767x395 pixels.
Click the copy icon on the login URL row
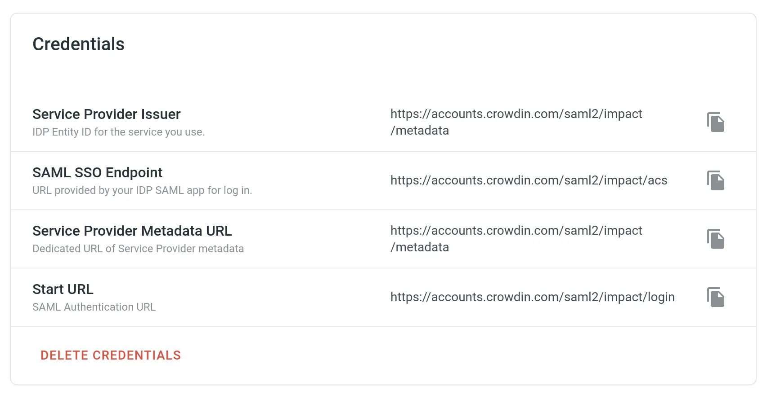pos(716,297)
